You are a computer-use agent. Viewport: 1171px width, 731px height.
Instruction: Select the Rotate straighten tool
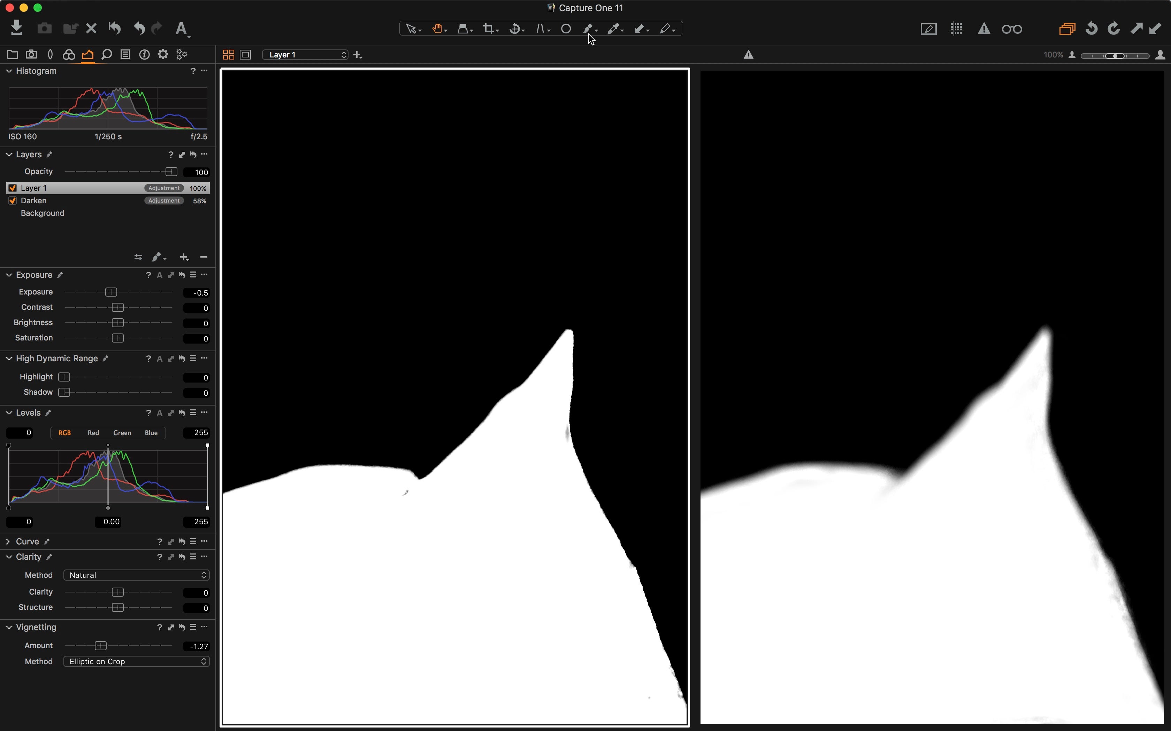516,29
